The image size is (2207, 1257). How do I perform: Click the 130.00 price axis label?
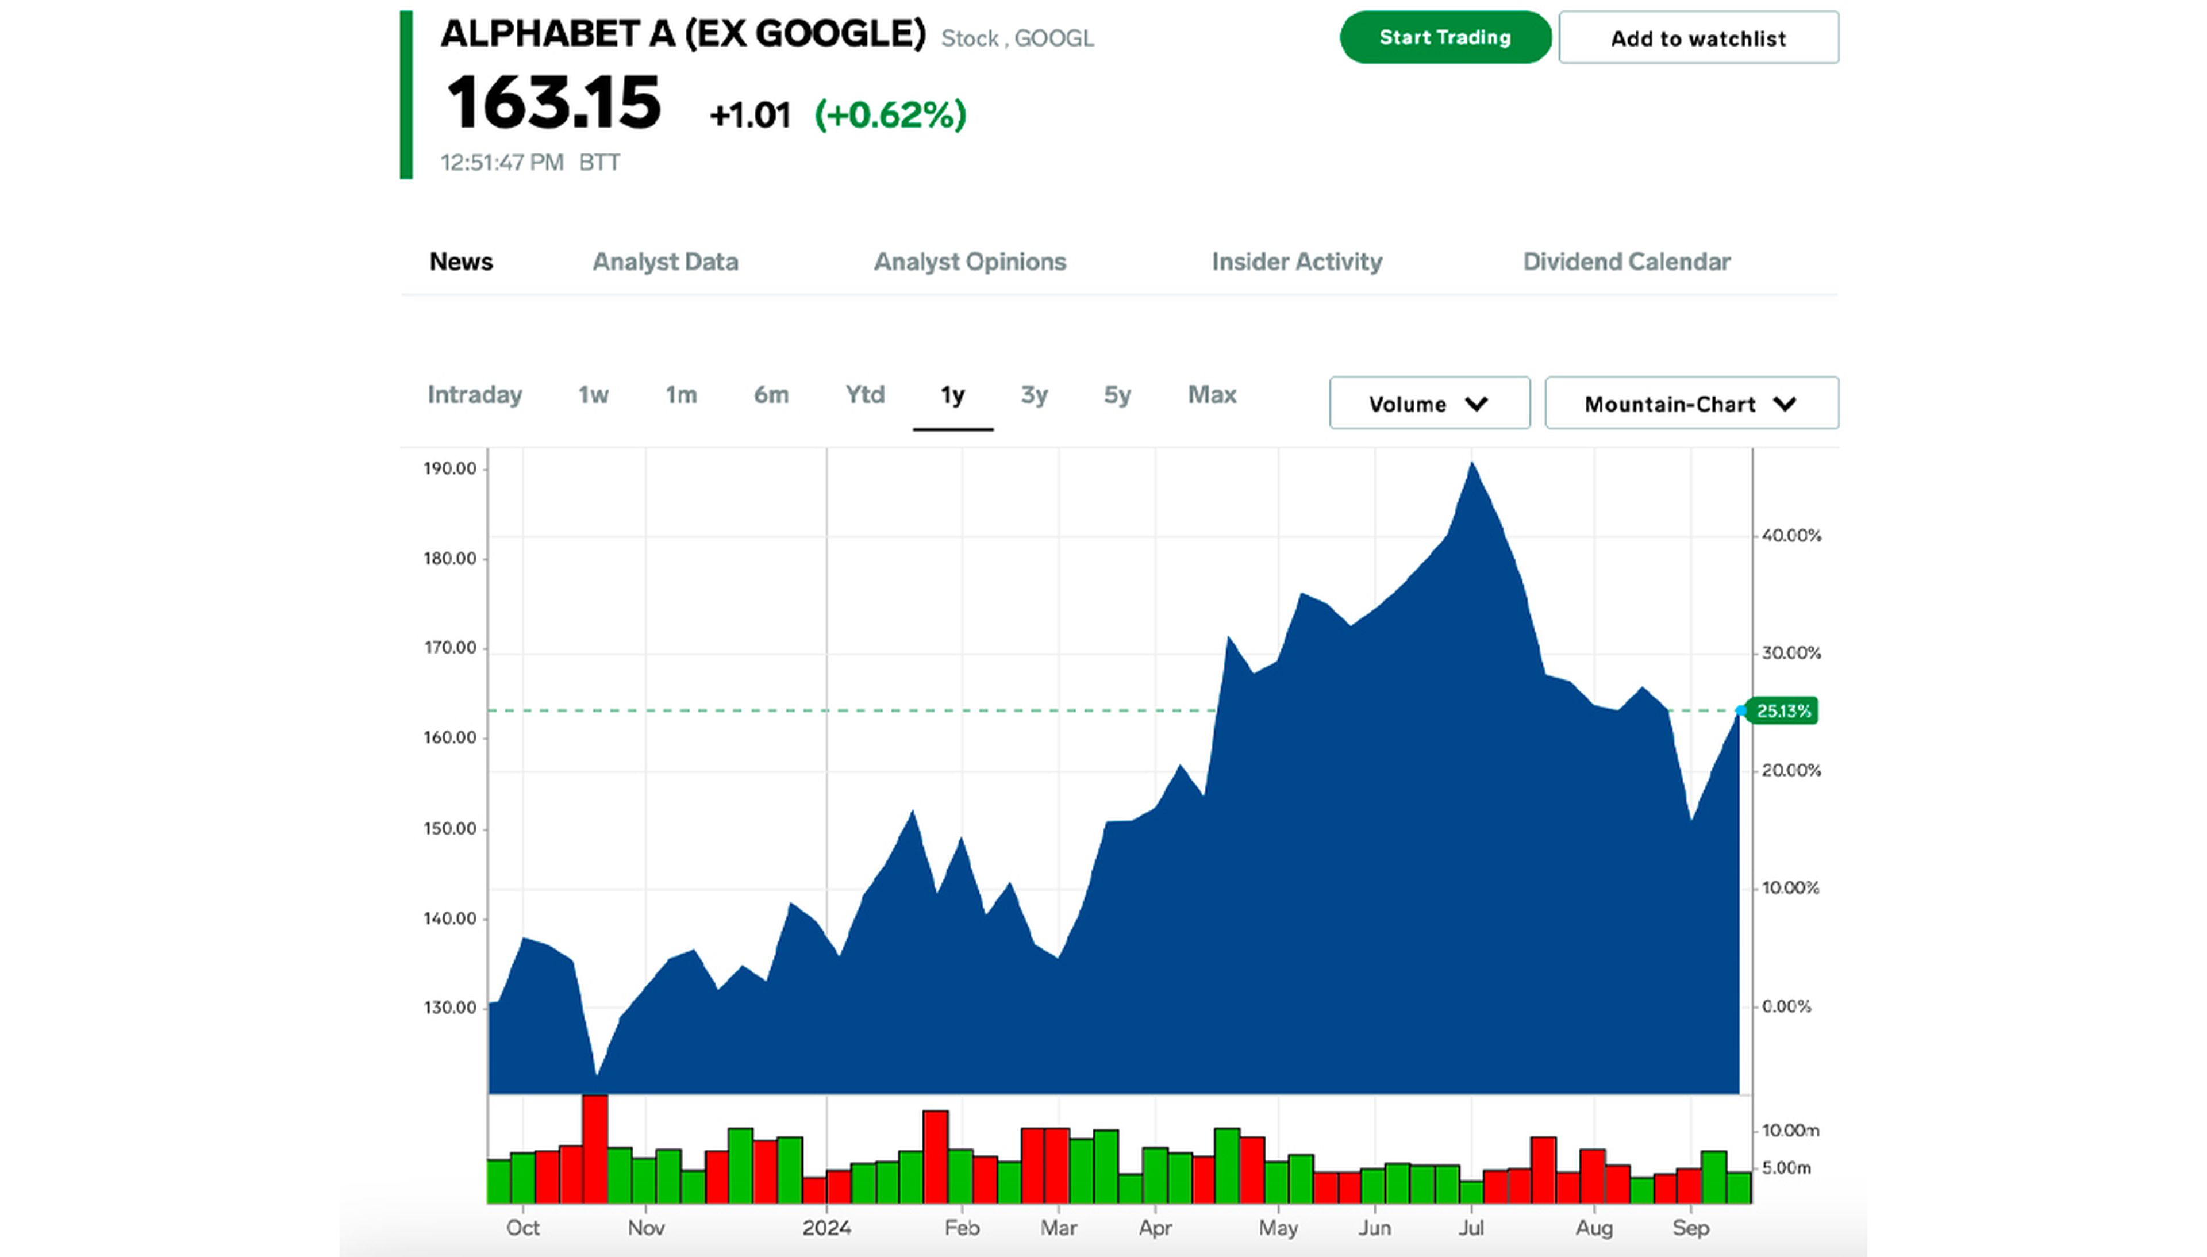pos(449,1008)
